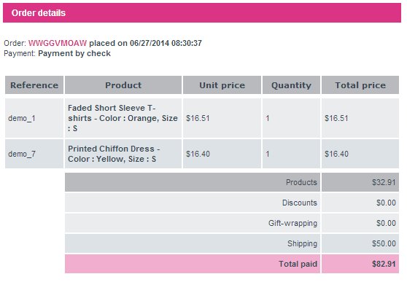Click the Total price column header

click(x=360, y=85)
